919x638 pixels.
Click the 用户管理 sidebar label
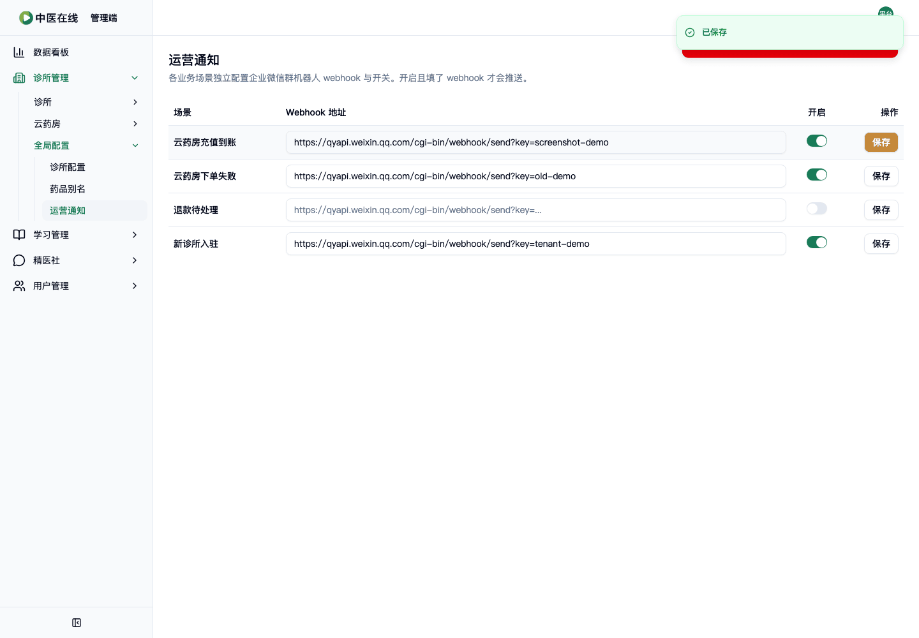(x=51, y=286)
